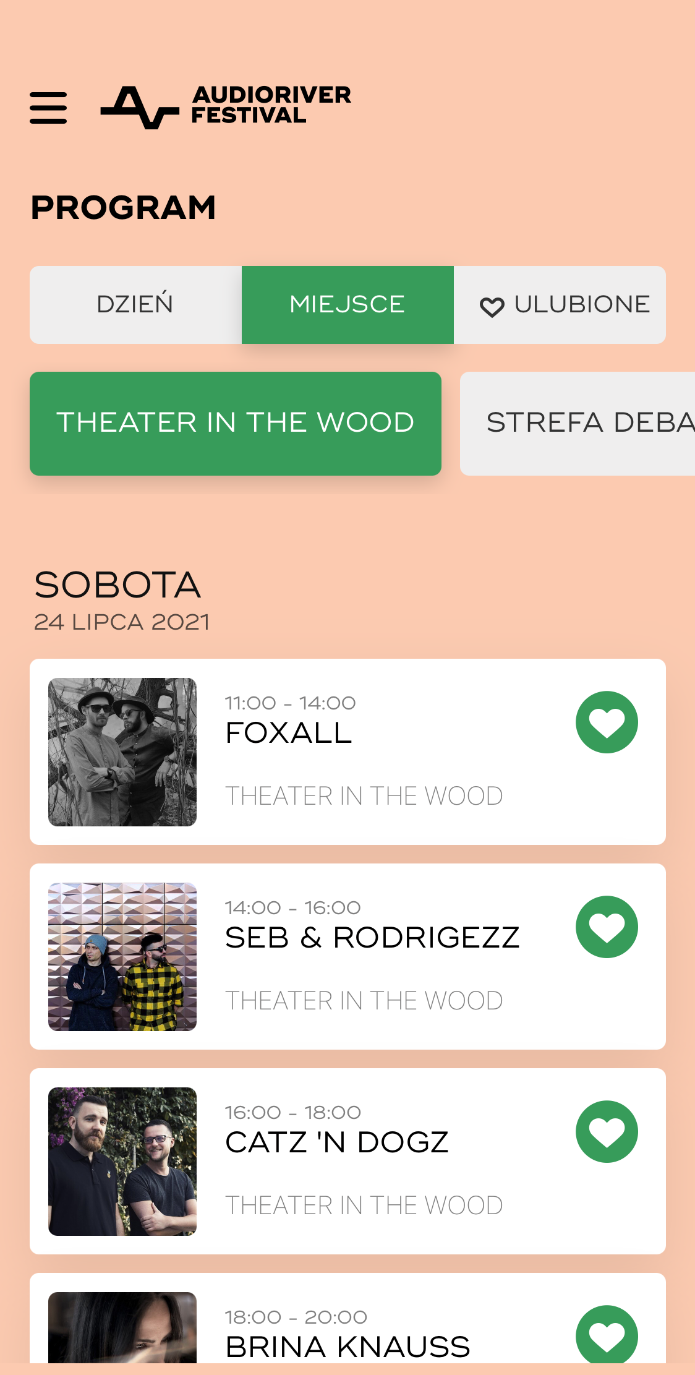
Task: Open the hamburger menu
Action: pos(48,108)
